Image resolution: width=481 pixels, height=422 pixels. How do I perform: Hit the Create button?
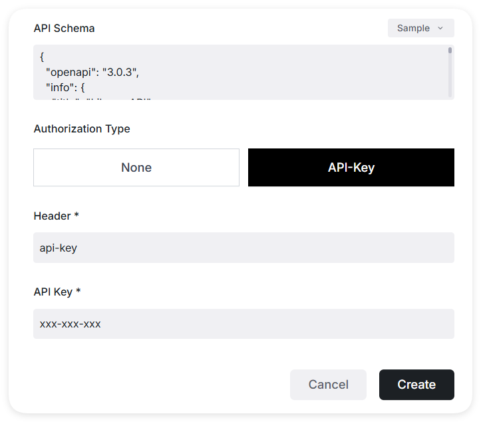coord(416,385)
